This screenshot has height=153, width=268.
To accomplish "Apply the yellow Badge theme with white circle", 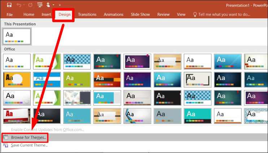I will (17, 80).
